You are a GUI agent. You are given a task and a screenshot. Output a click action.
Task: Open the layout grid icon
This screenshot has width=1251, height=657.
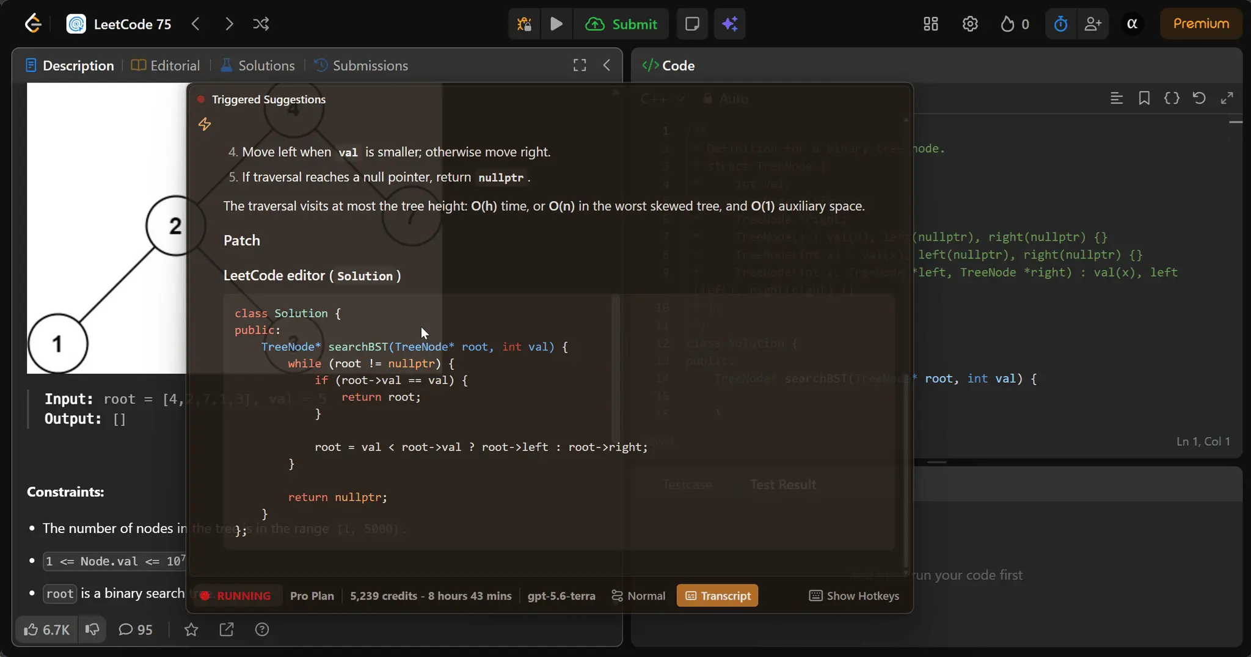click(931, 24)
